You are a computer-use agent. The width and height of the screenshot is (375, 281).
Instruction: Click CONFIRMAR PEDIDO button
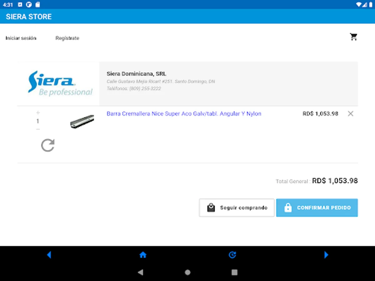click(x=317, y=208)
